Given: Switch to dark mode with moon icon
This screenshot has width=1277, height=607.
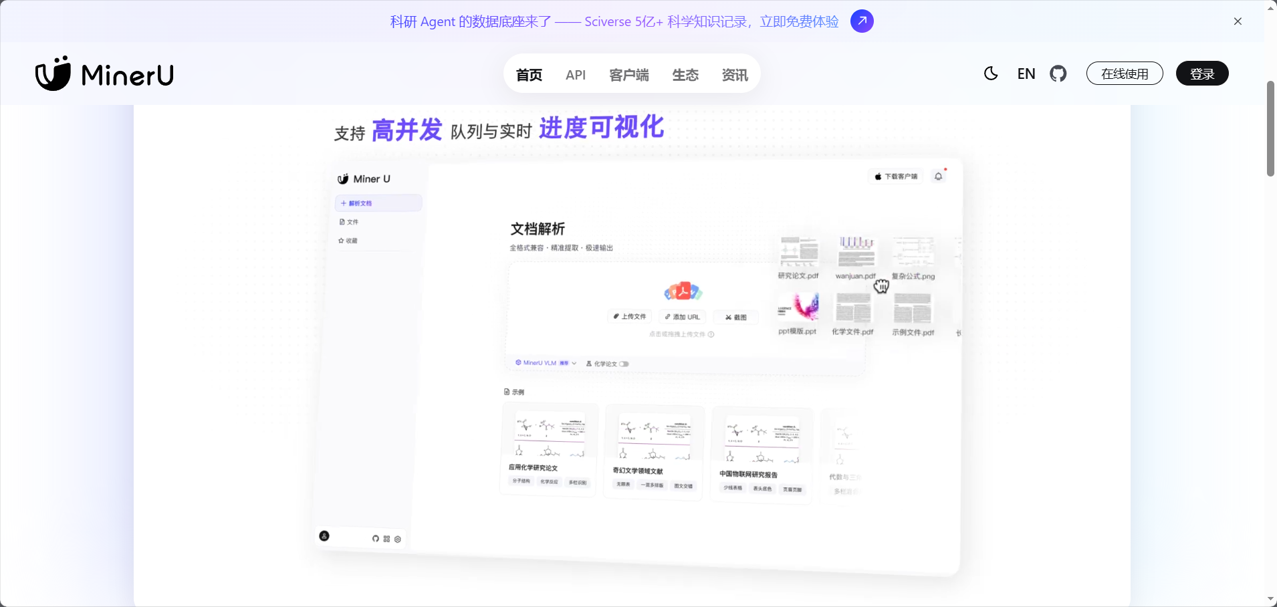Looking at the screenshot, I should (991, 74).
